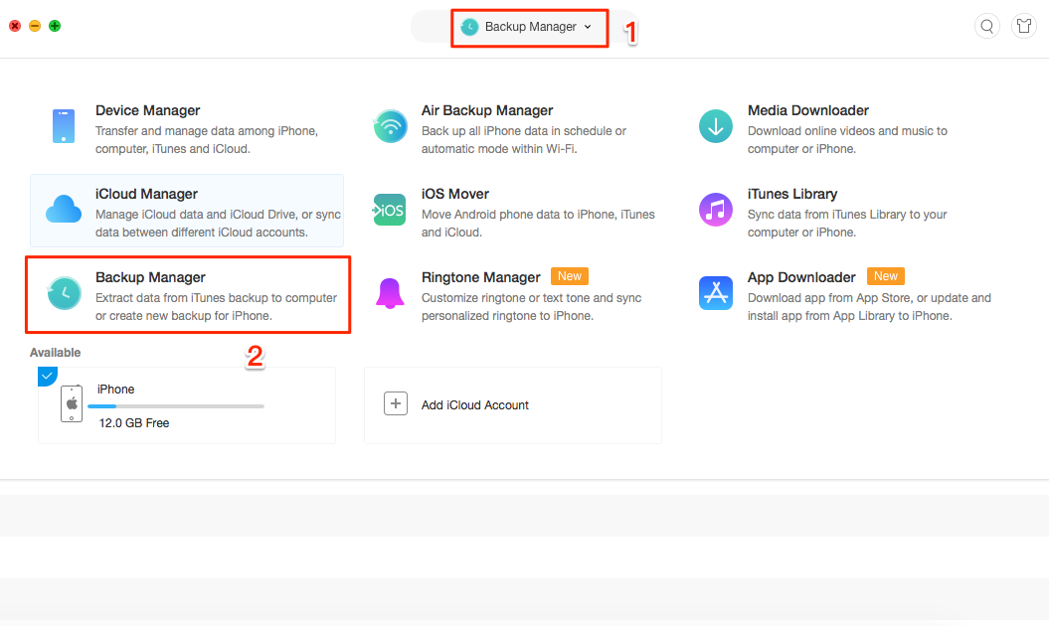Click the Ringtone Manager bell icon
This screenshot has height=626, width=1049.
click(x=390, y=293)
